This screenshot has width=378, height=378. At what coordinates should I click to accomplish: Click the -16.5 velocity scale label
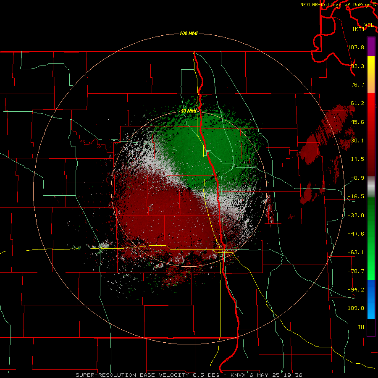[356, 197]
